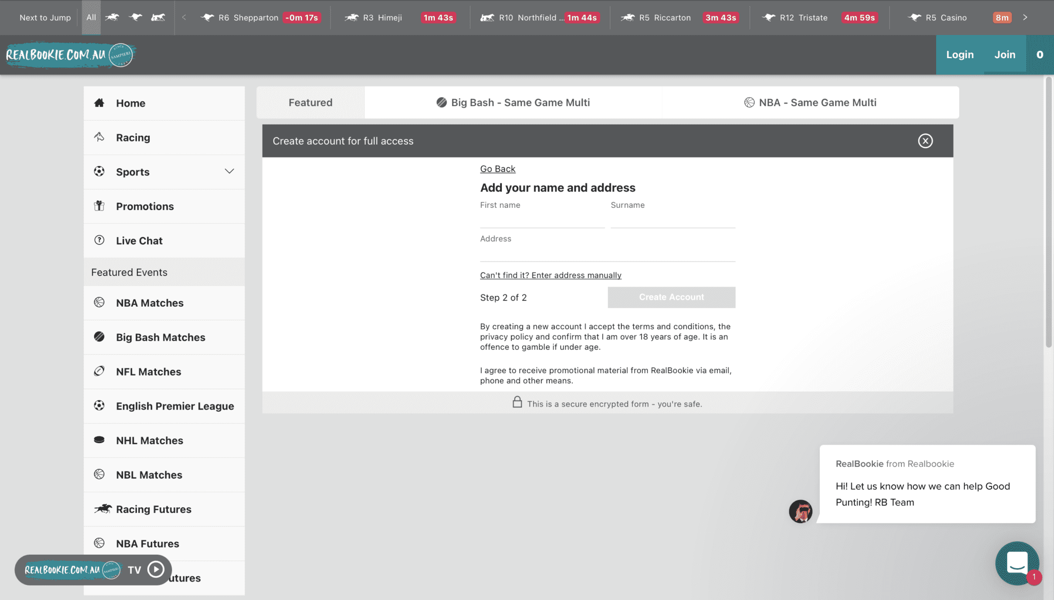Image resolution: width=1054 pixels, height=600 pixels.
Task: Open Big Bash Matches
Action: click(164, 338)
